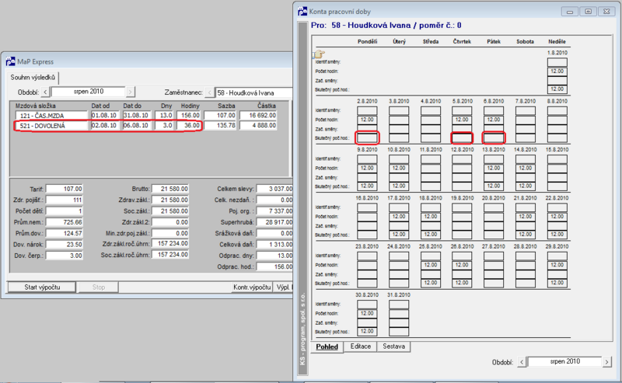This screenshot has height=383, width=622.
Task: Click the Pondělí column header
Action: 367,42
